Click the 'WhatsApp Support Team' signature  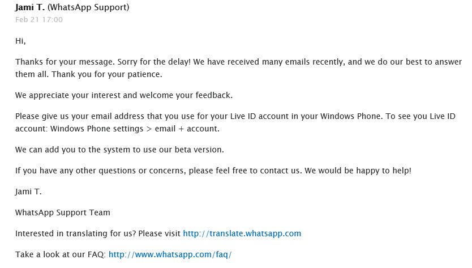click(63, 213)
